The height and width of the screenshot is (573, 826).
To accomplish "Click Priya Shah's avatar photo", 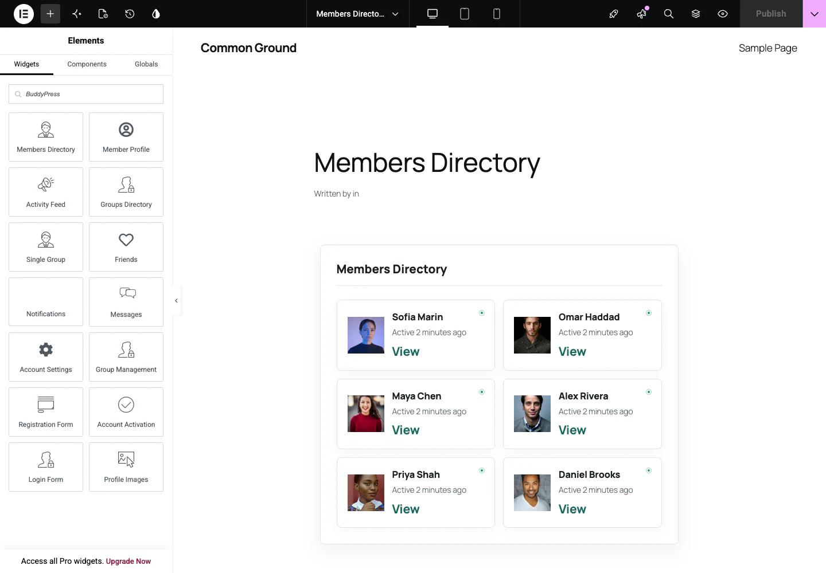I will (366, 493).
